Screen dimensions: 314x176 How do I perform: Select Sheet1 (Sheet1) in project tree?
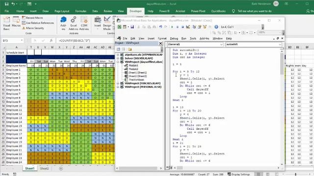pos(137,73)
